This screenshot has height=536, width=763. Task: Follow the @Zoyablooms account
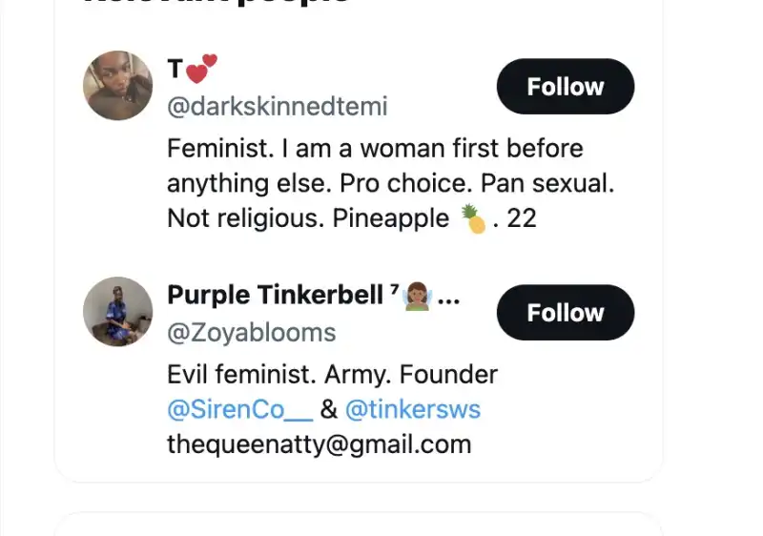565,313
